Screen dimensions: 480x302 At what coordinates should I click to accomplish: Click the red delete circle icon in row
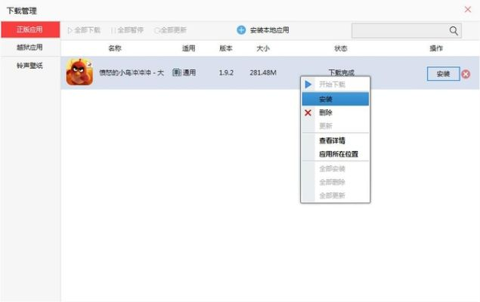click(466, 74)
